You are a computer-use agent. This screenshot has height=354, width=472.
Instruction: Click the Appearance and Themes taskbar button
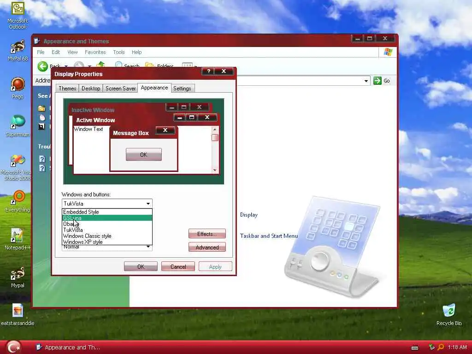pyautogui.click(x=68, y=348)
